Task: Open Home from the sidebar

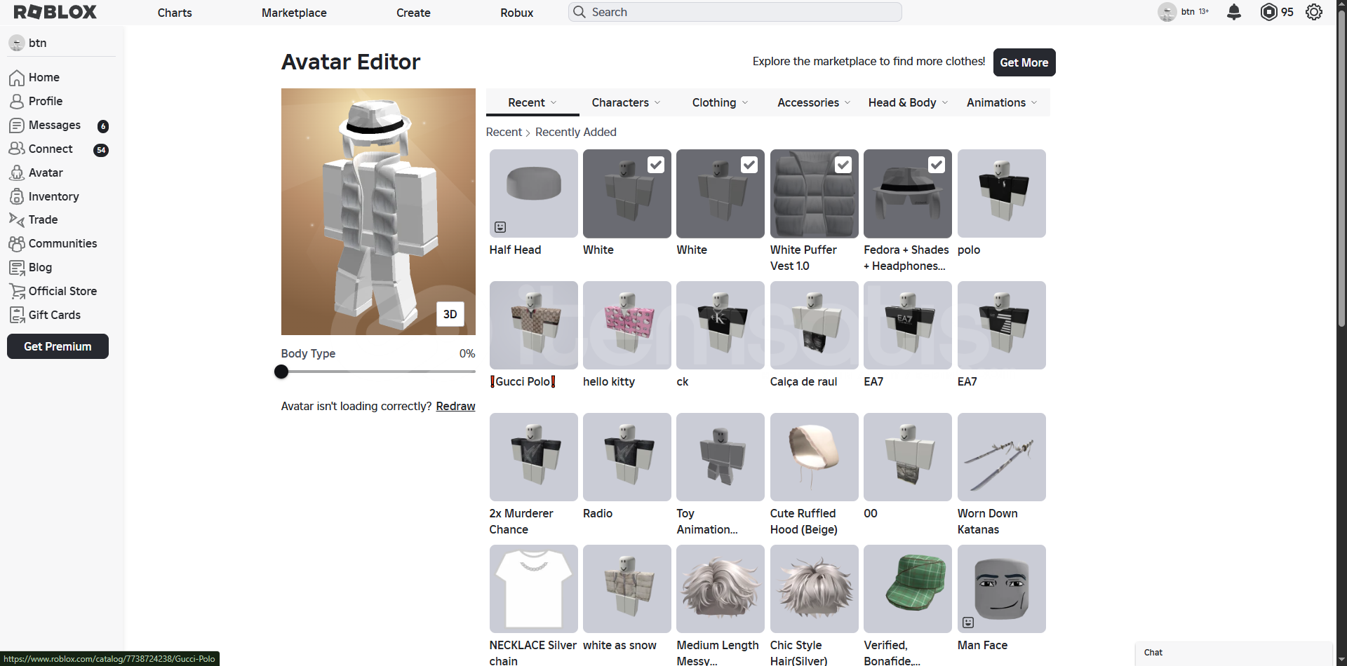Action: coord(43,77)
